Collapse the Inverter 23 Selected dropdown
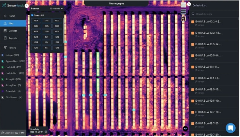This screenshot has height=137, width=240. pyautogui.click(x=62, y=8)
